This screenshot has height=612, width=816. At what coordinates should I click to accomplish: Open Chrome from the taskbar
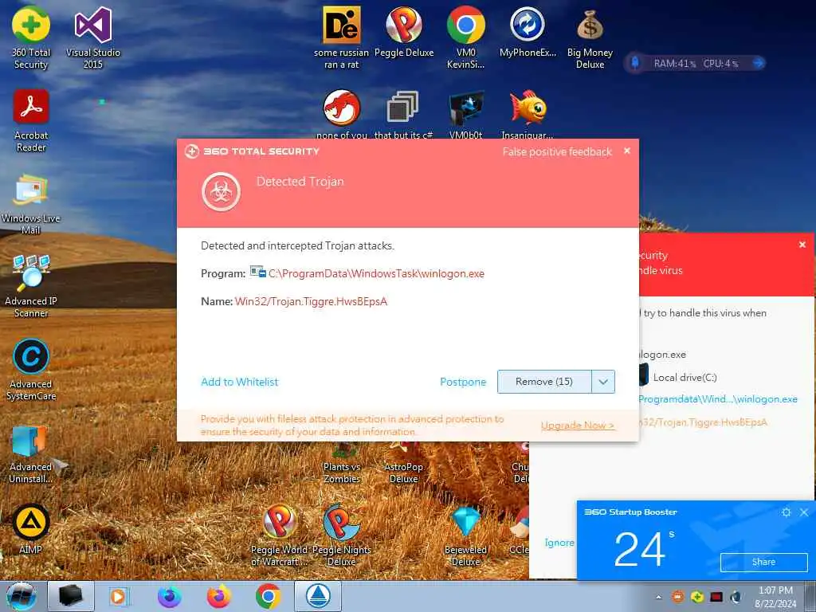268,596
